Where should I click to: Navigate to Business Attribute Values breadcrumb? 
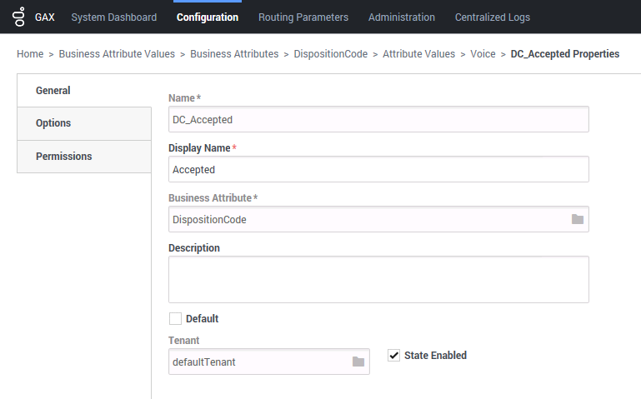tap(117, 54)
